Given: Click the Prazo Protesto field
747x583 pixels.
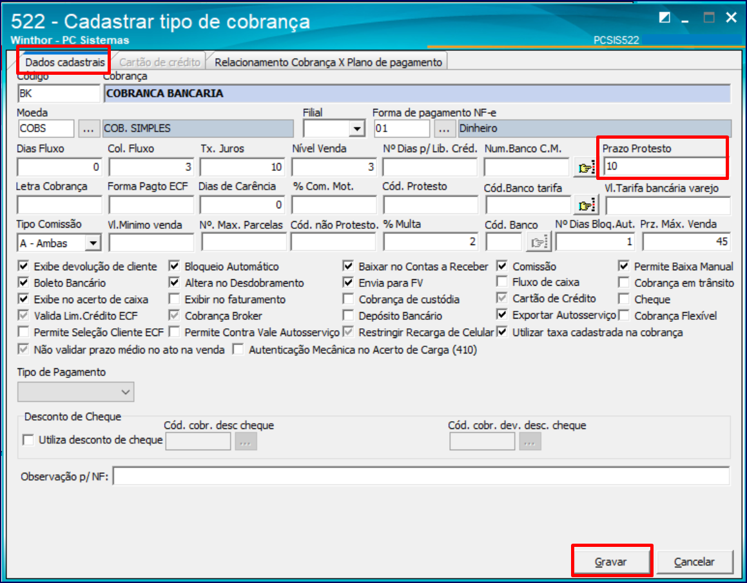Looking at the screenshot, I should [665, 166].
